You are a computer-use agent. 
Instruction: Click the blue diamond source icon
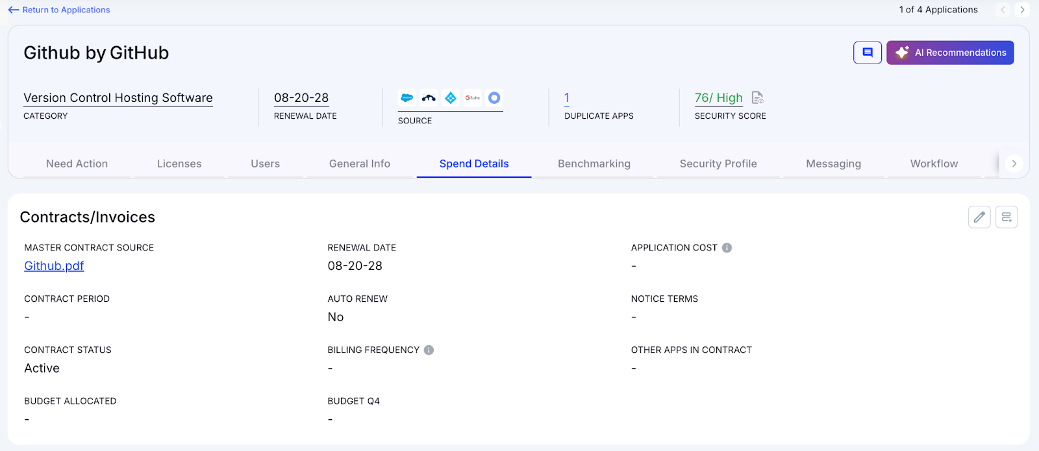[451, 98]
